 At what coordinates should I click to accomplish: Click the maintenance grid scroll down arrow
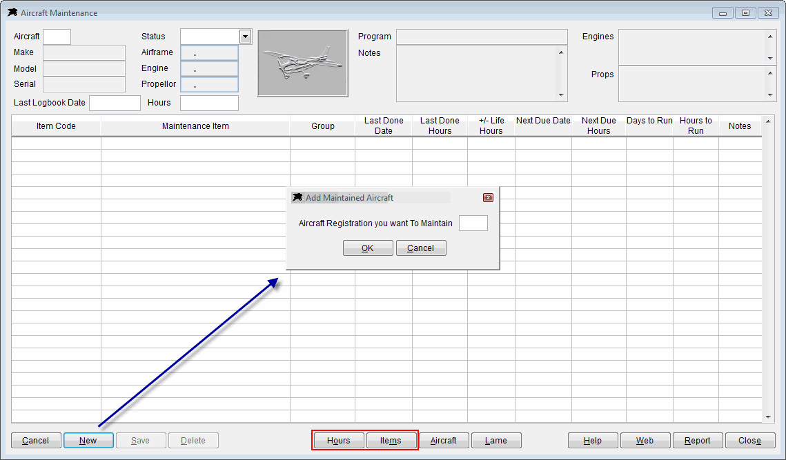tap(768, 417)
